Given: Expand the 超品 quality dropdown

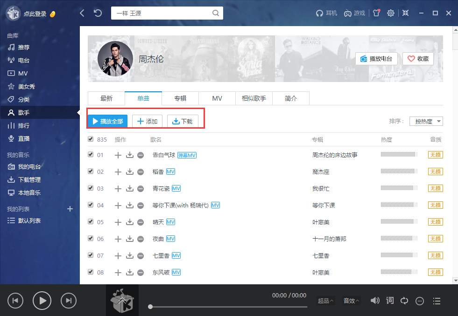Looking at the screenshot, I should (x=324, y=301).
